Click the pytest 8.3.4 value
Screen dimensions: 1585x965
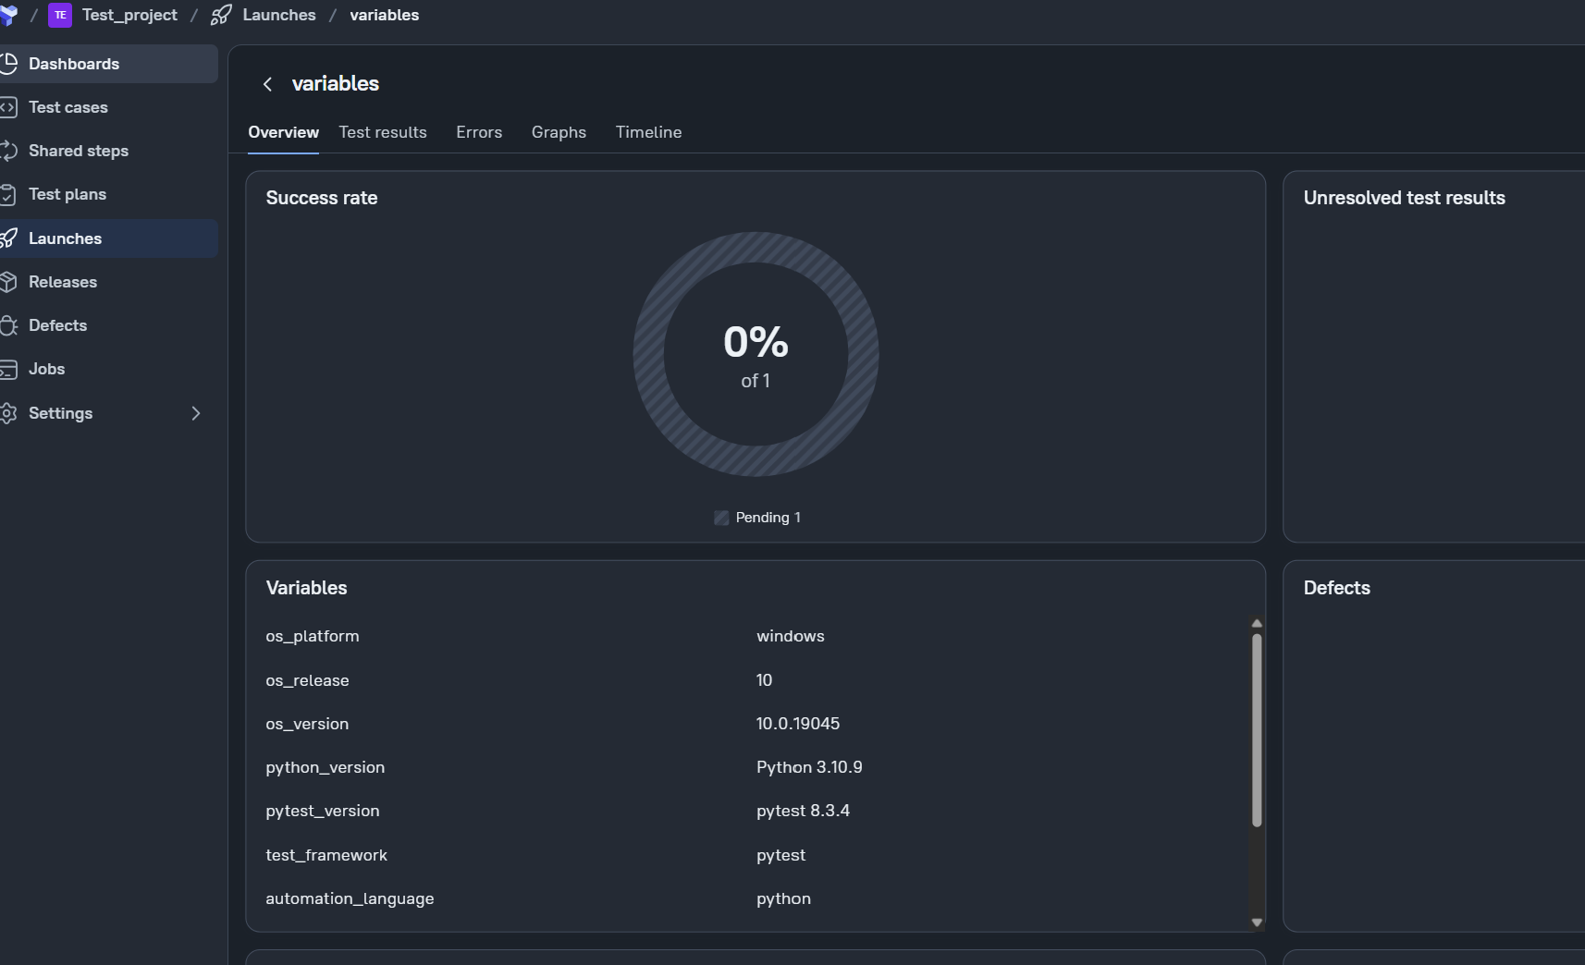(803, 811)
